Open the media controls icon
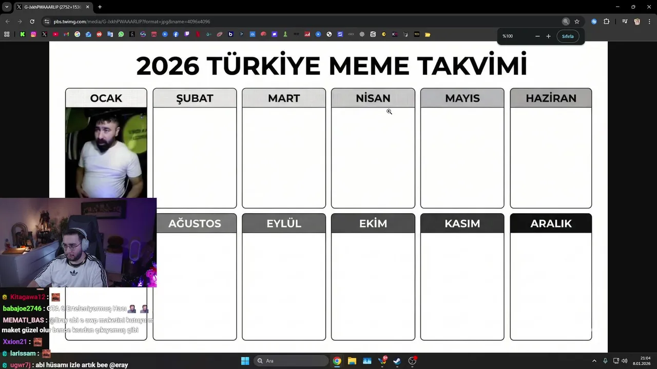This screenshot has height=369, width=657. click(x=625, y=22)
